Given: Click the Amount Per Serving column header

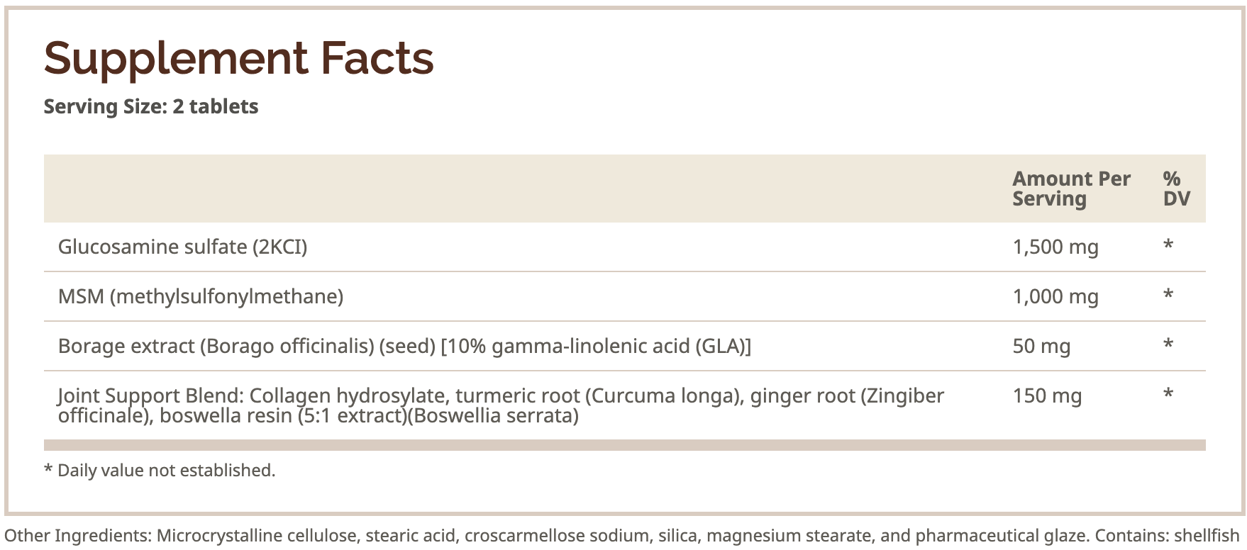Looking at the screenshot, I should tap(1070, 189).
